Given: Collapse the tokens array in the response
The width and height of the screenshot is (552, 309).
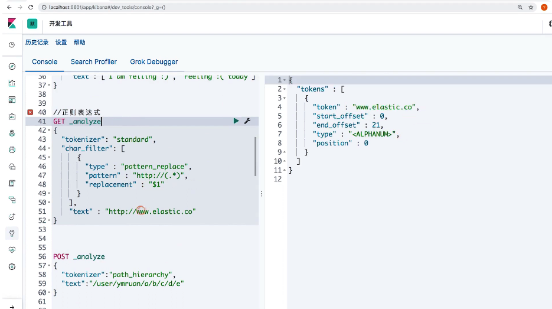Looking at the screenshot, I should coord(285,89).
